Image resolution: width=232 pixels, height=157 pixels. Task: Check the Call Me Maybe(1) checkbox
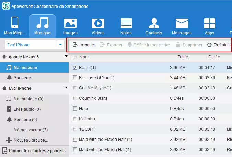(75, 88)
